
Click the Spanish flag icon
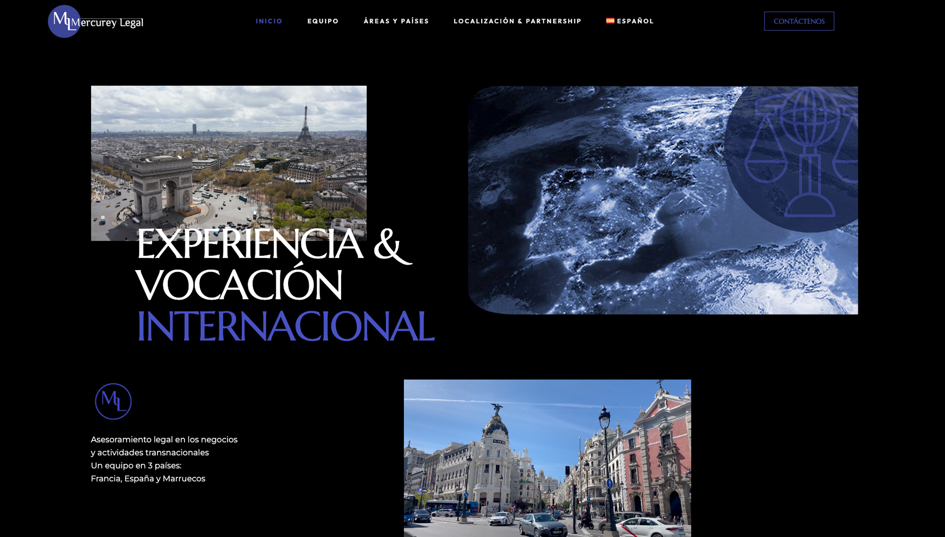(610, 20)
